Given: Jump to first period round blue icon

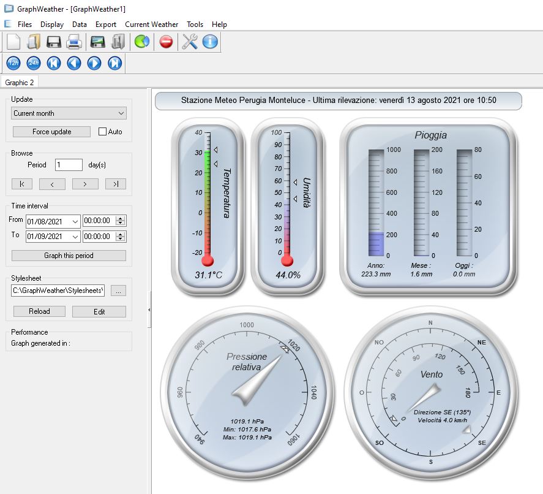Looking at the screenshot, I should click(x=54, y=64).
